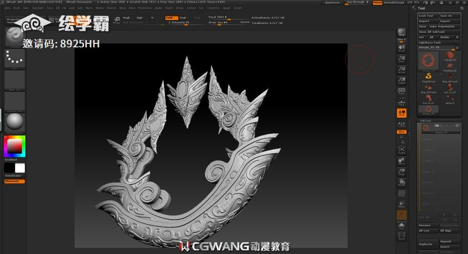
Task: Select the Cylinder3D tool
Action: (x=450, y=56)
